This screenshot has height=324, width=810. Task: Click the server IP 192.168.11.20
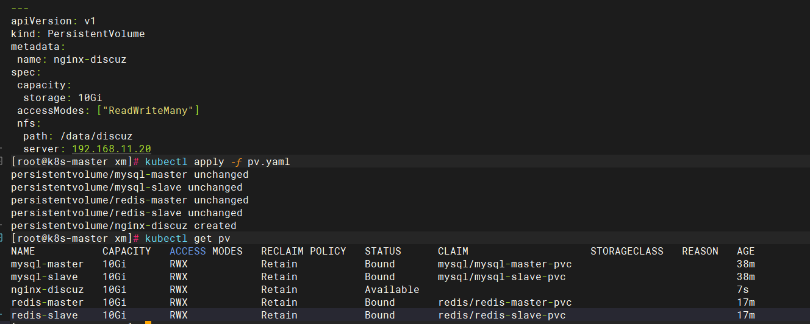click(x=112, y=149)
